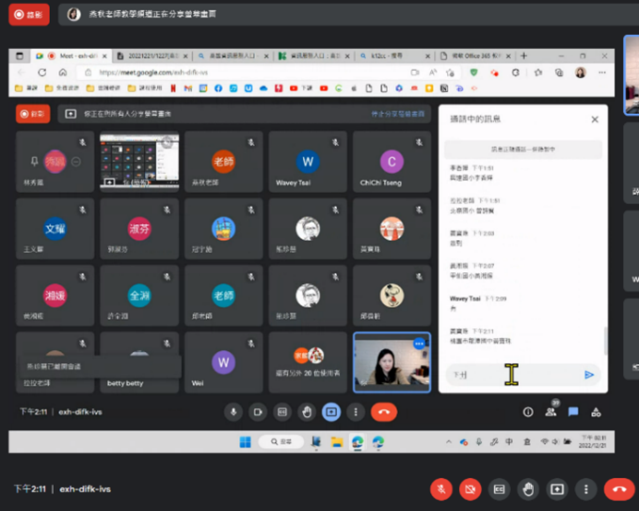Open the activities icon

click(x=596, y=412)
